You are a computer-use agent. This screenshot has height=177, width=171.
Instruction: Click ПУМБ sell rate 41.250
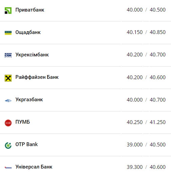coord(158,122)
